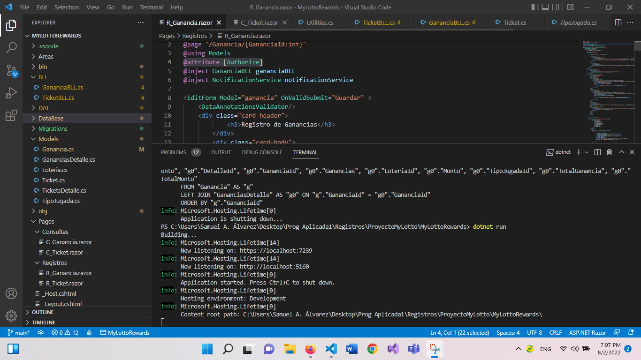Open Visual Studio Code in Windows taskbar
The image size is (641, 360).
[x=331, y=349]
